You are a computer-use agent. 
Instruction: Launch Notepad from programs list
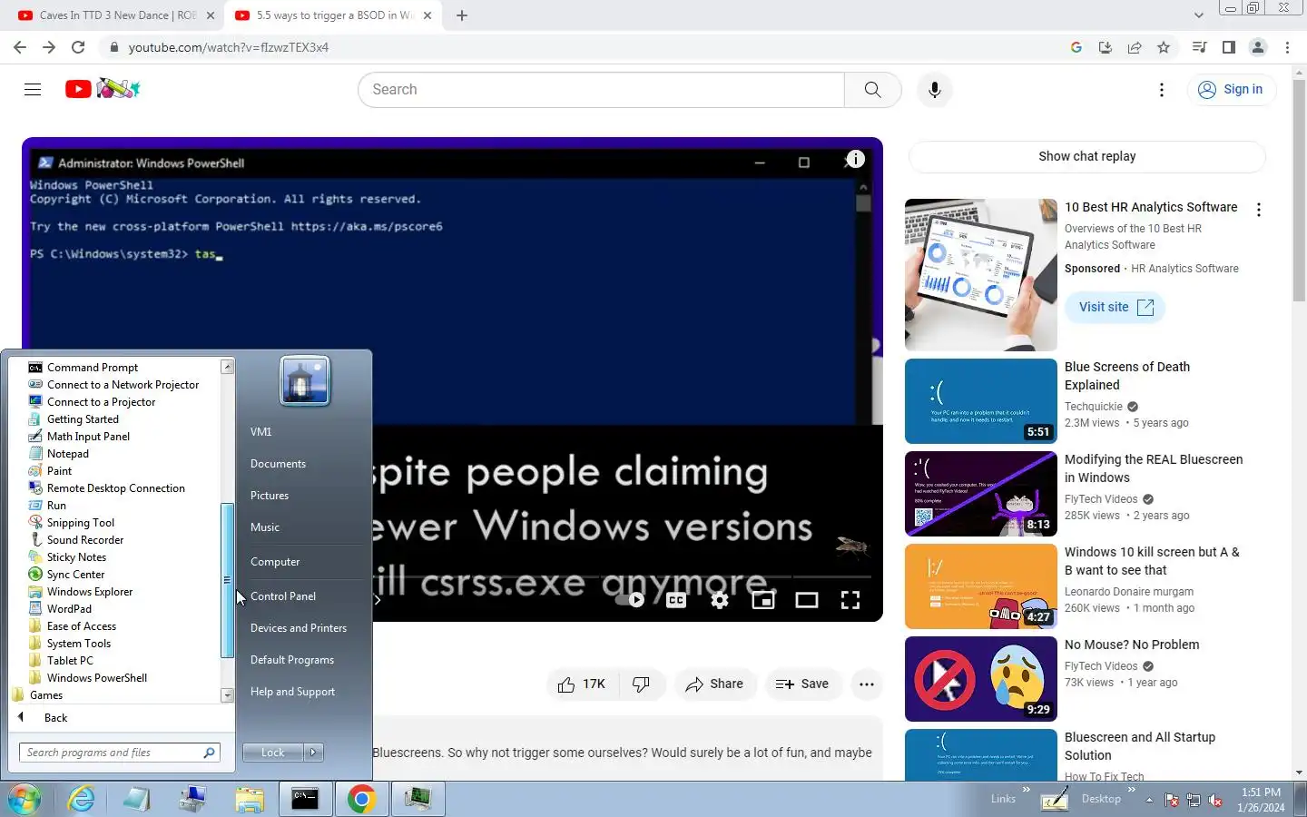(x=68, y=454)
